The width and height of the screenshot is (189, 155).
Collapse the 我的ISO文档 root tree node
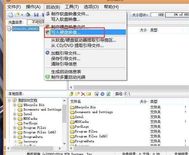[10, 101]
